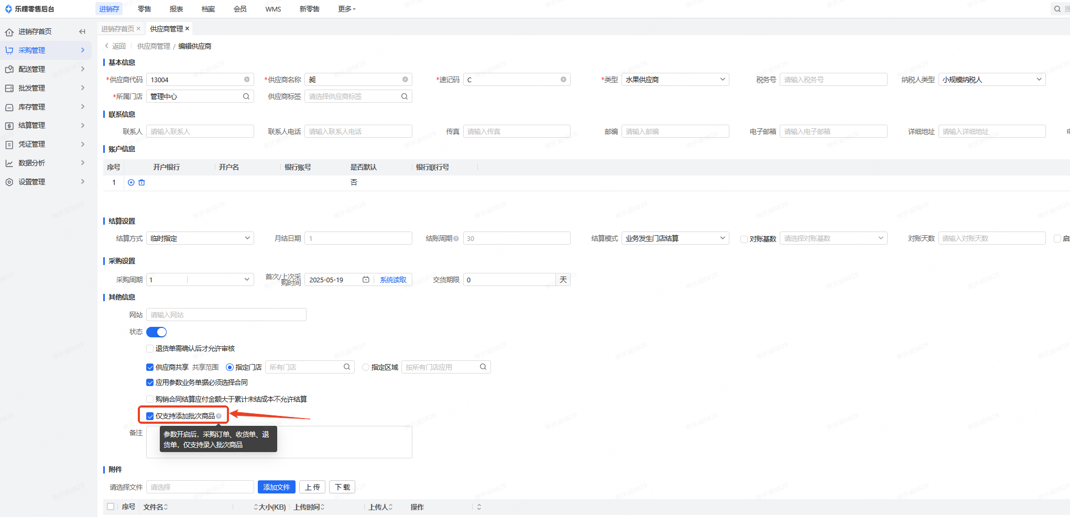Select the 指定门店 radio button
The height and width of the screenshot is (517, 1070).
(x=230, y=367)
